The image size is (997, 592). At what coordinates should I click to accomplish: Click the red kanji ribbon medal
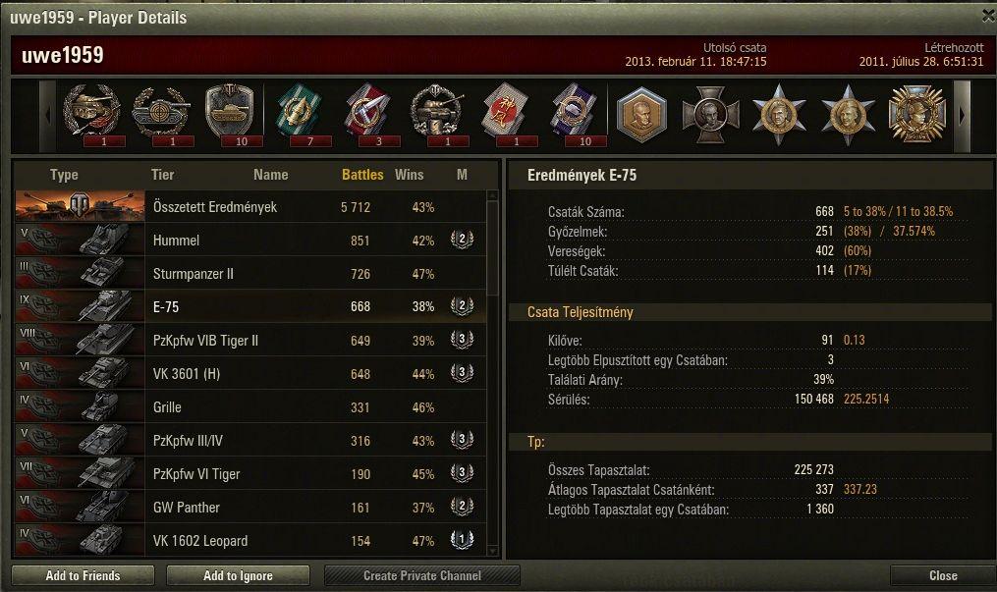[506, 115]
